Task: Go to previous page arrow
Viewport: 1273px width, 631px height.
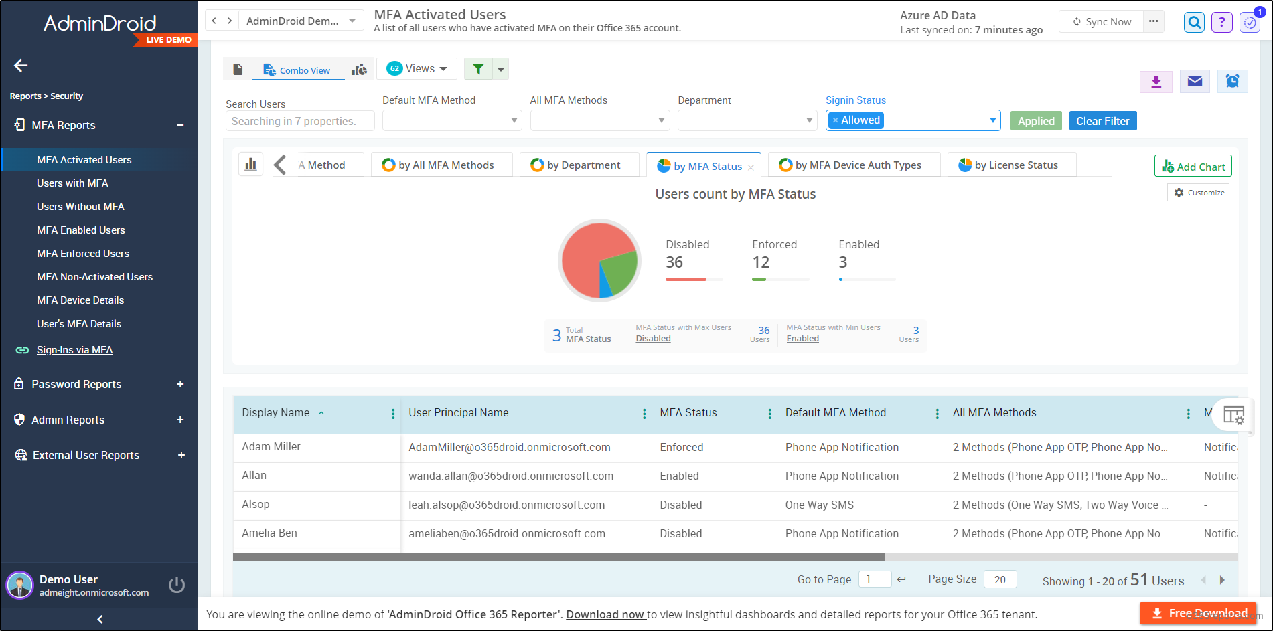Action: pos(1203,580)
